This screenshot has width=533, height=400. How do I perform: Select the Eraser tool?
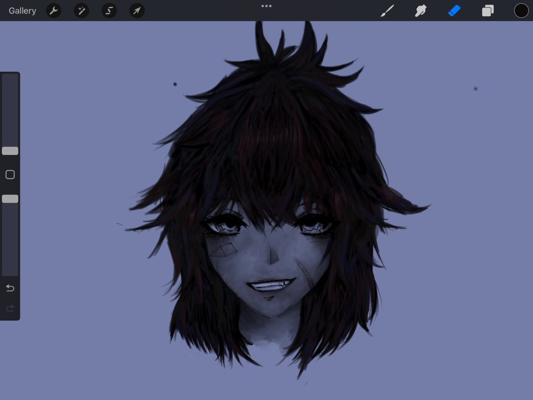(454, 11)
